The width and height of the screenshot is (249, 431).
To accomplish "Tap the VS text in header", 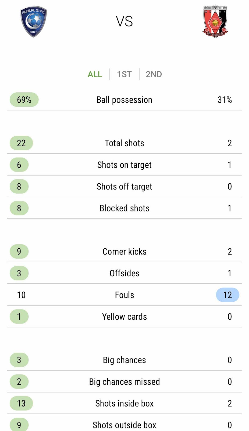I will tap(124, 21).
